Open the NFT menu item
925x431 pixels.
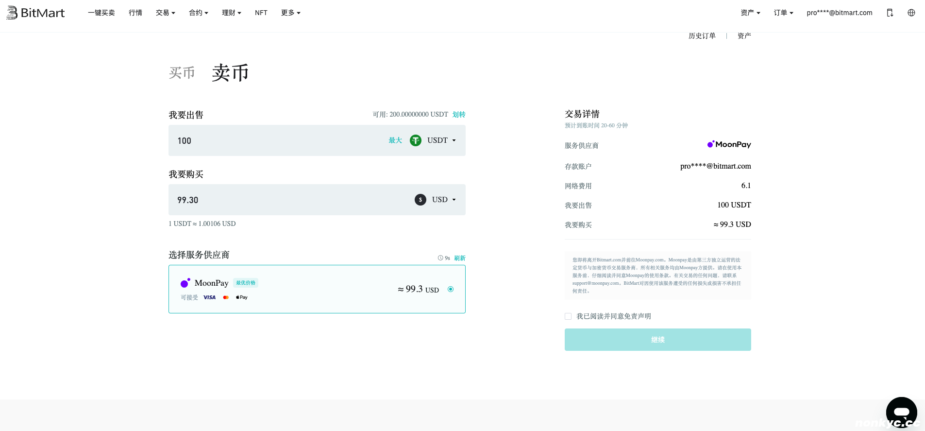pos(261,13)
